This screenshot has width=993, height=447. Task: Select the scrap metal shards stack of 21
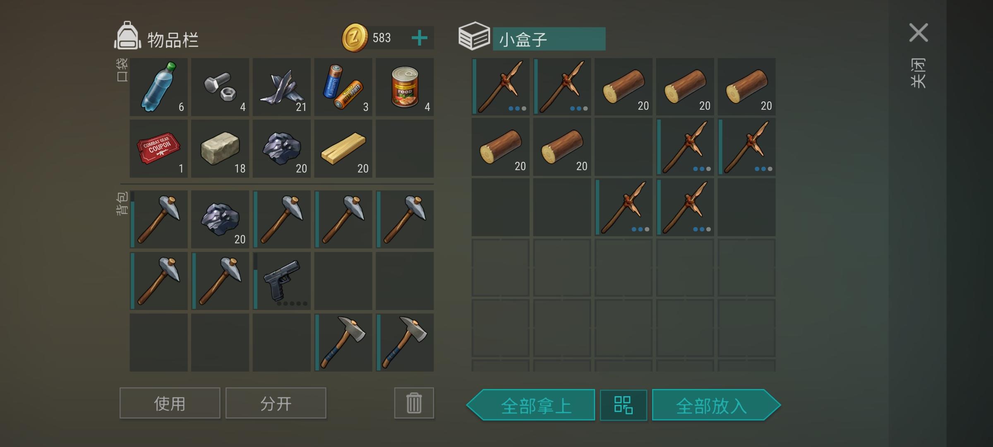(281, 87)
